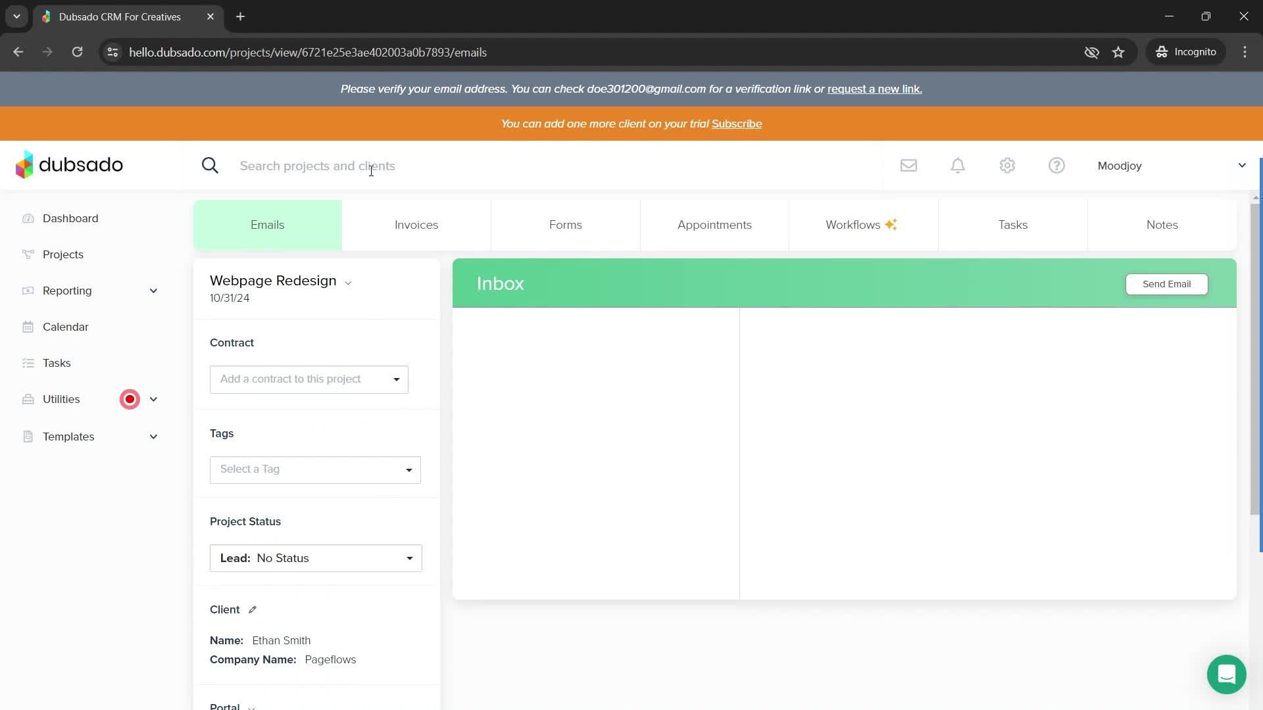Click the Tasks sidebar icon
The width and height of the screenshot is (1263, 710).
(x=28, y=363)
